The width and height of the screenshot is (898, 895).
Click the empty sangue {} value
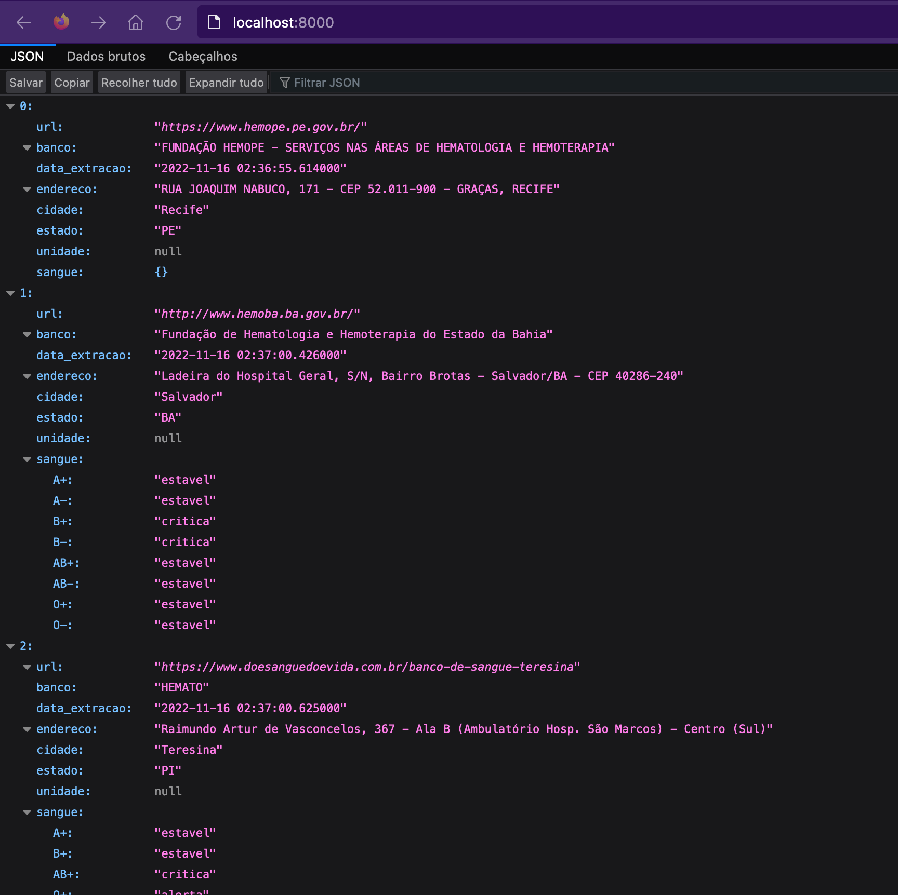(161, 272)
